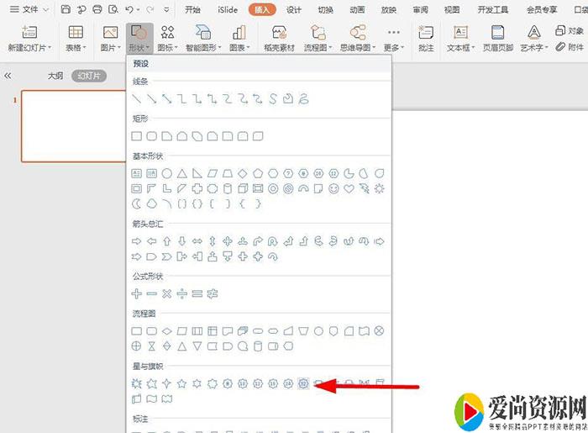
Task: Insert the right arrow shape
Action: 137,240
